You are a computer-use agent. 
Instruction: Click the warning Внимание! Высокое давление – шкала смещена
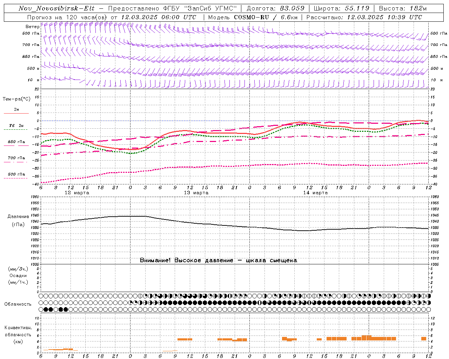[219, 260]
